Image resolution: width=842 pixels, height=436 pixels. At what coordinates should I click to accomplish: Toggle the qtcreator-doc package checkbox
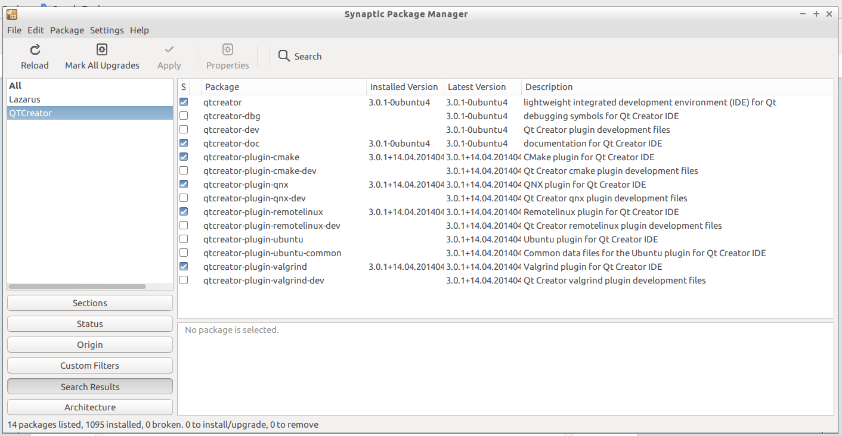tap(184, 143)
